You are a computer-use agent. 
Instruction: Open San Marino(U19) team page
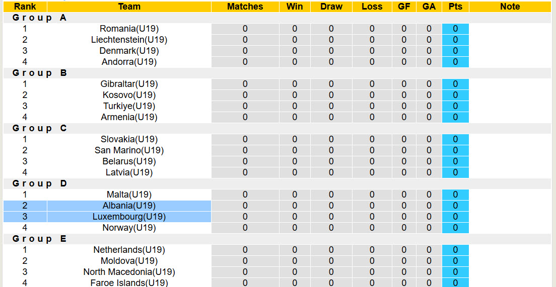click(129, 150)
